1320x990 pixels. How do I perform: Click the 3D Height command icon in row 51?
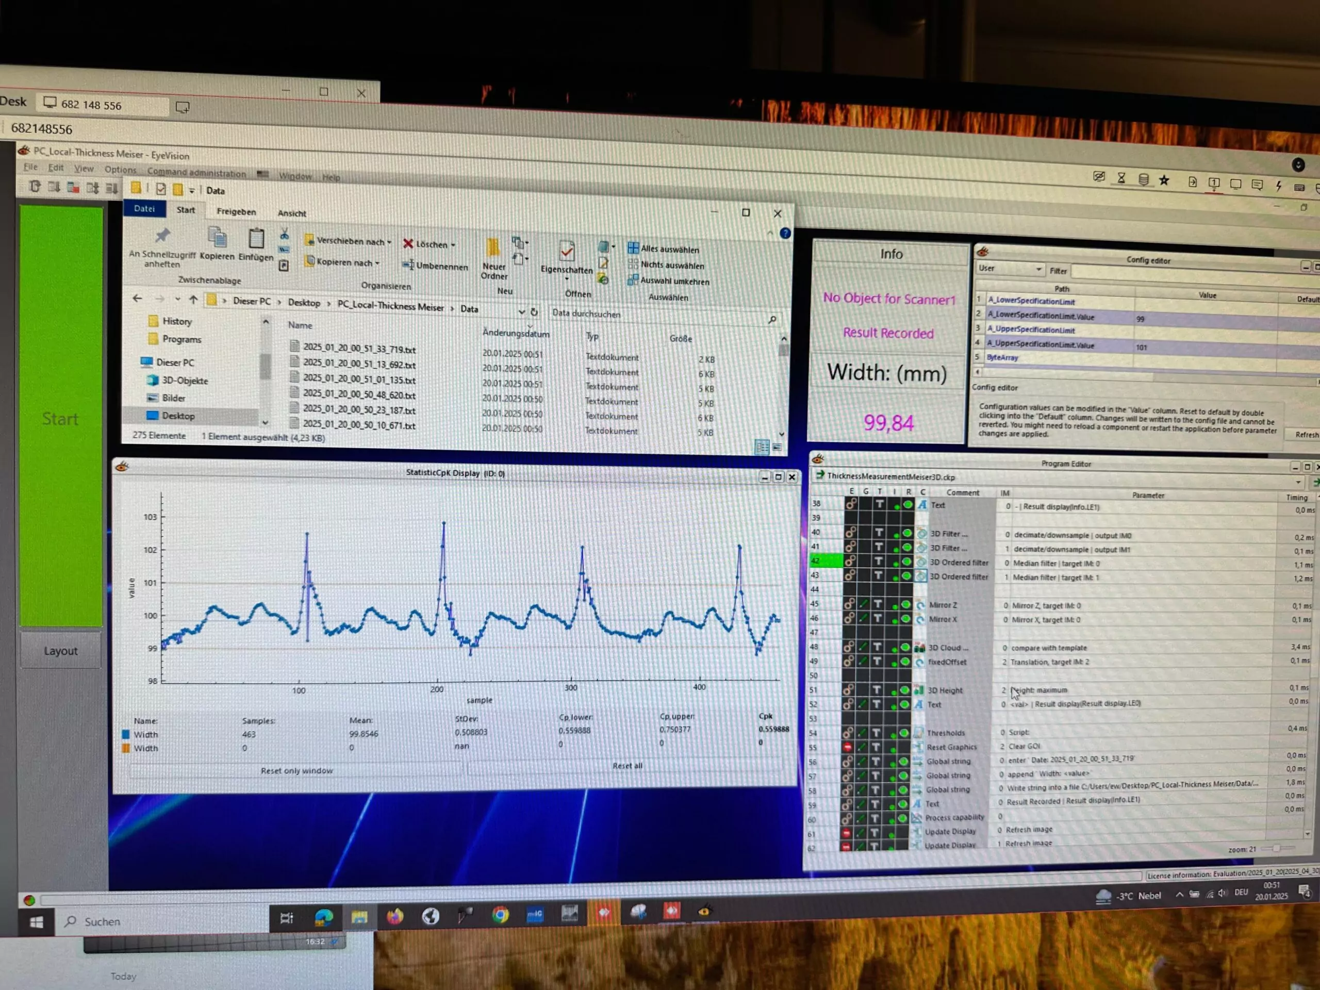pos(919,690)
